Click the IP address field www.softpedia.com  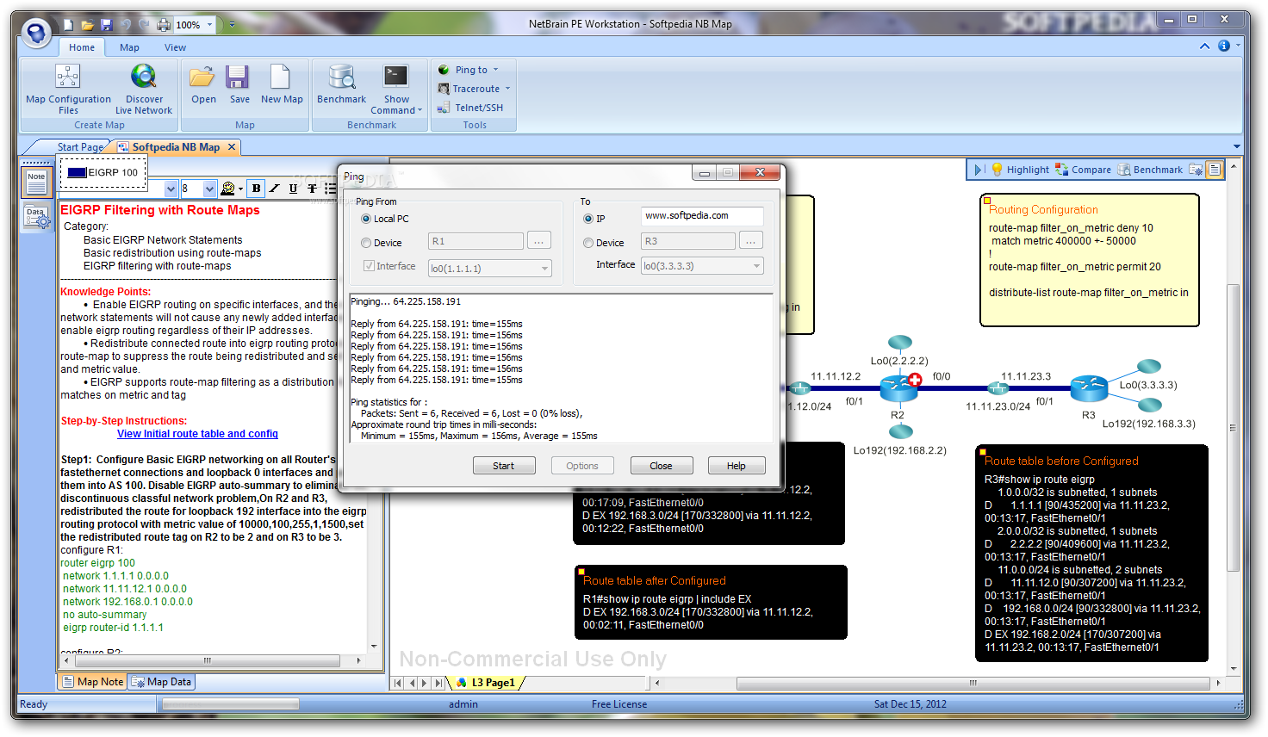[x=702, y=216]
